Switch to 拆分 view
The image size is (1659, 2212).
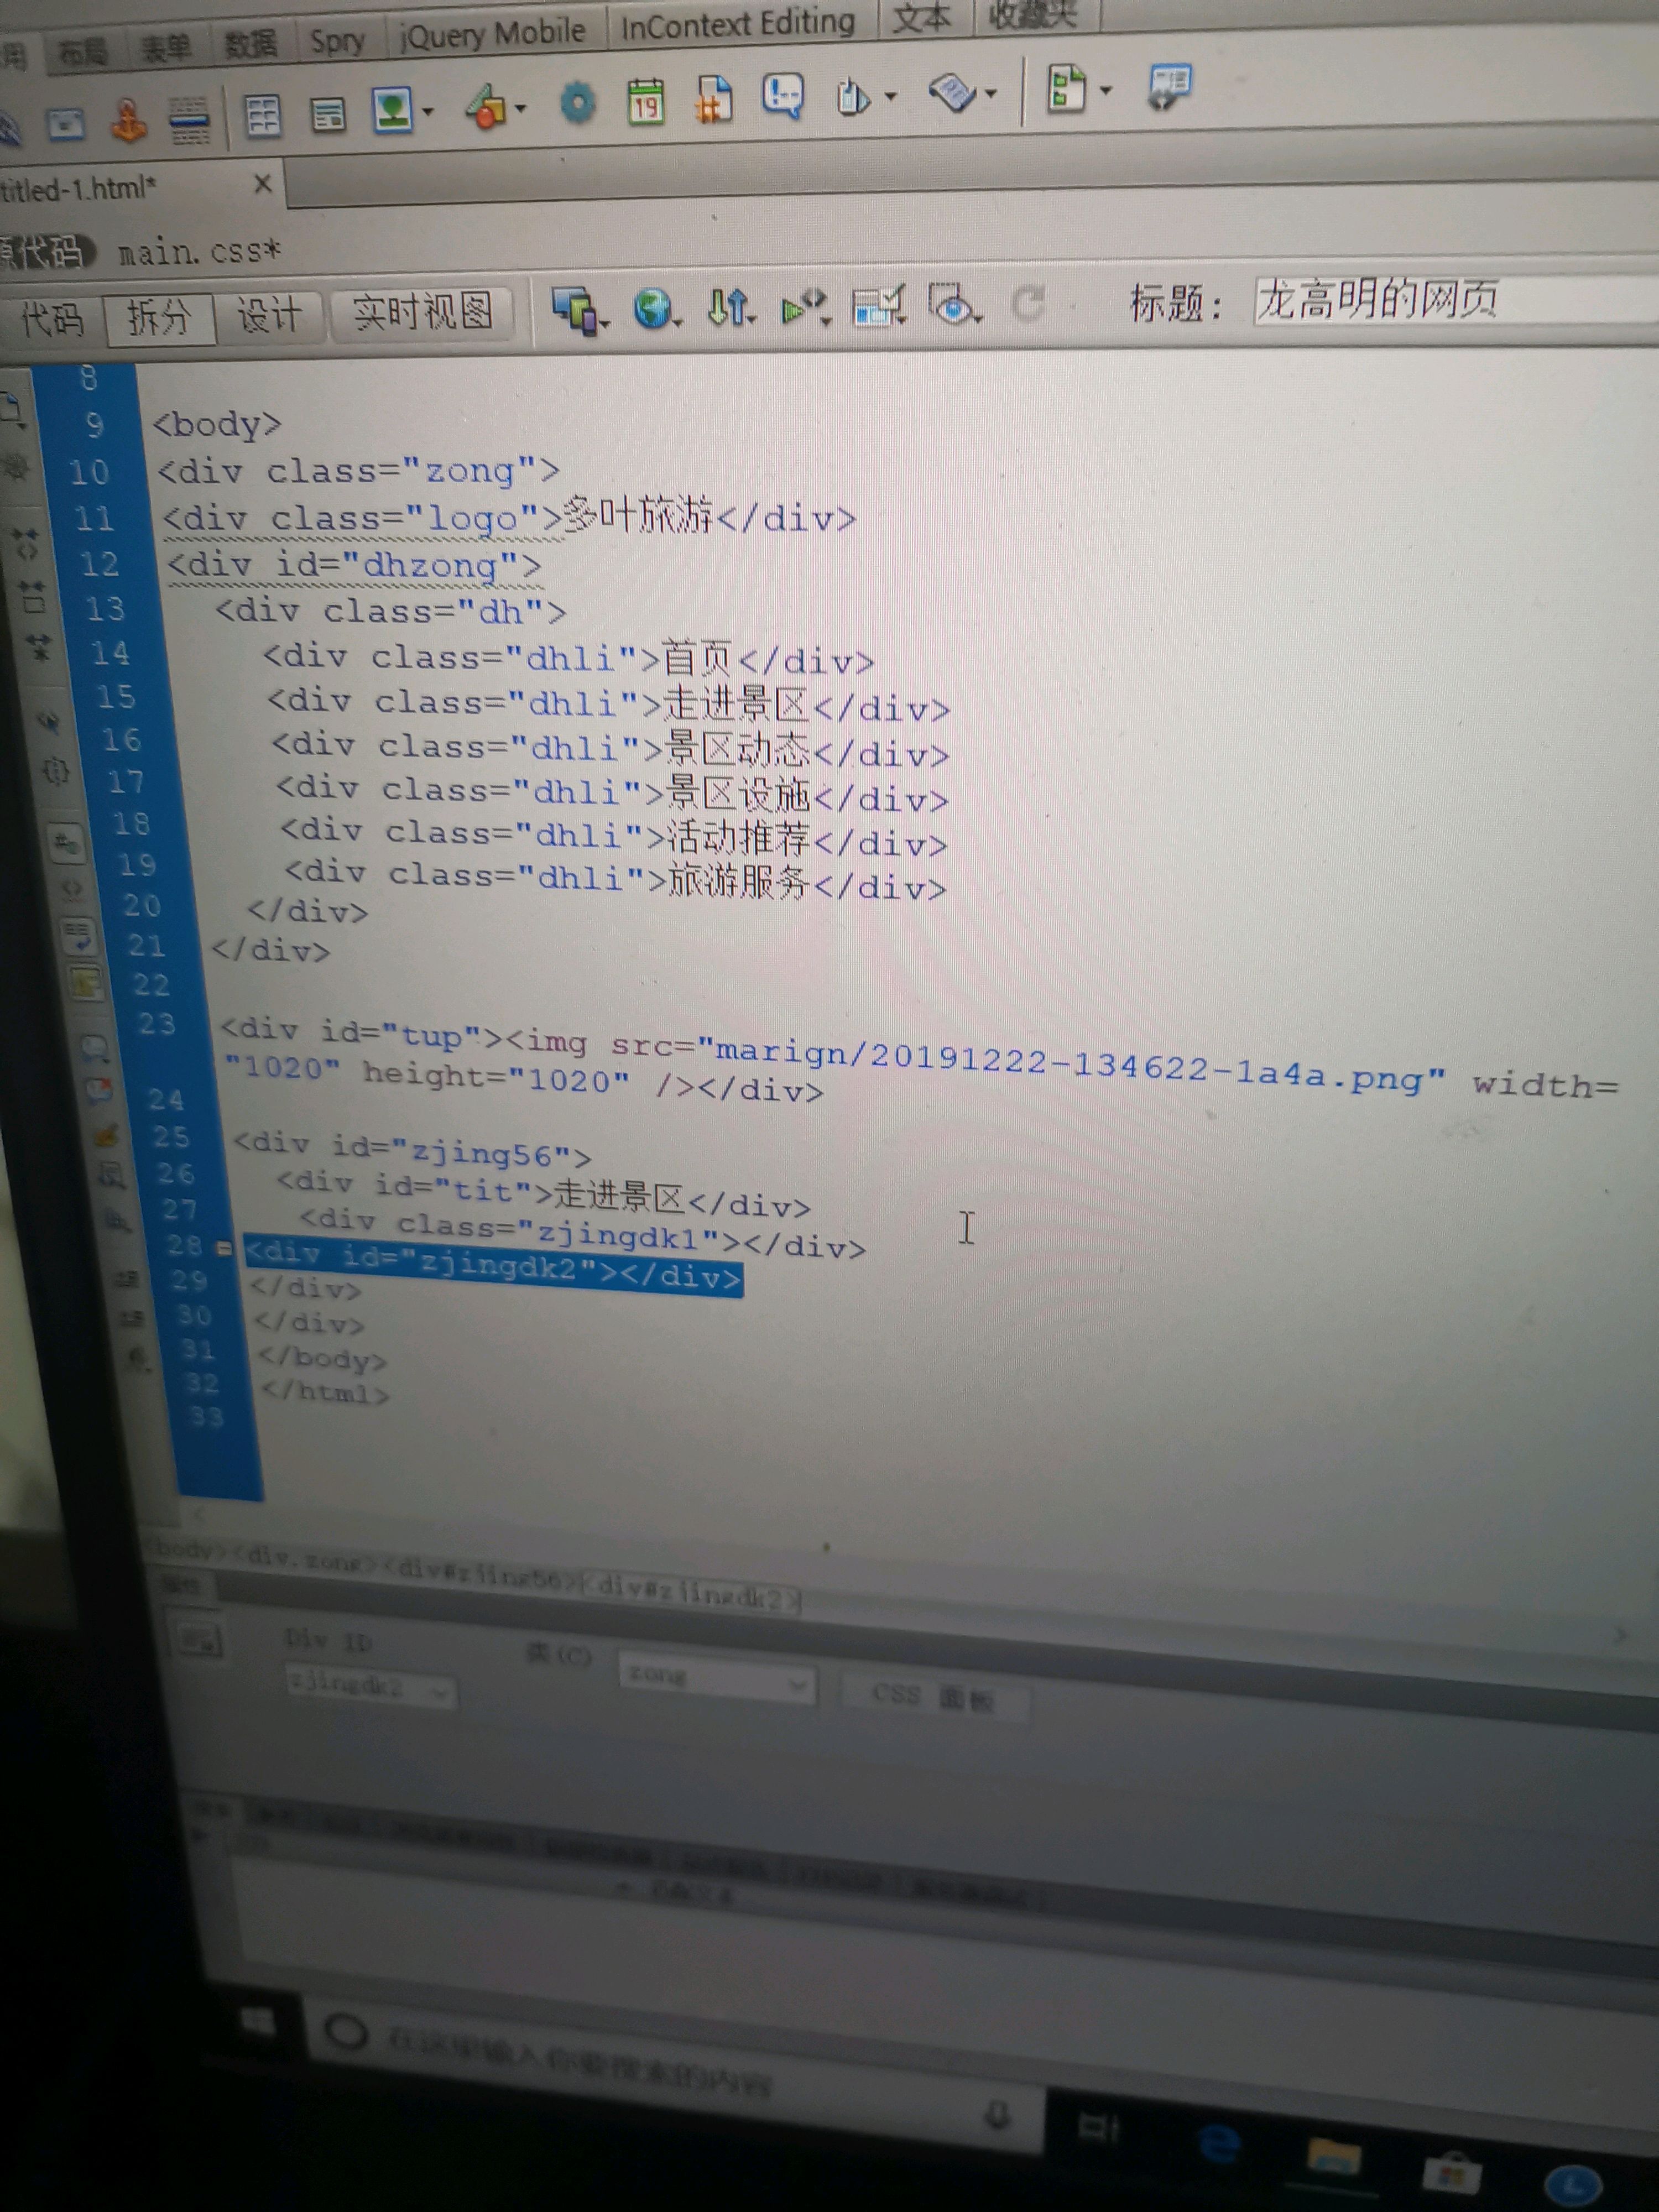tap(159, 318)
